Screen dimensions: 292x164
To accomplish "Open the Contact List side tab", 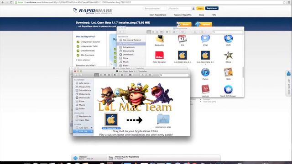I will (x=289, y=83).
